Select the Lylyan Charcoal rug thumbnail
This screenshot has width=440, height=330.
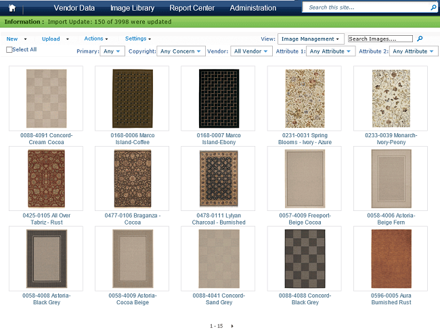tap(219, 179)
